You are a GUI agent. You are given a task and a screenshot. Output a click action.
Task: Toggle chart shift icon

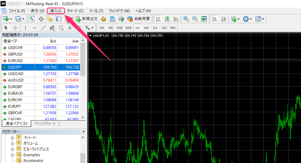[x=223, y=19]
